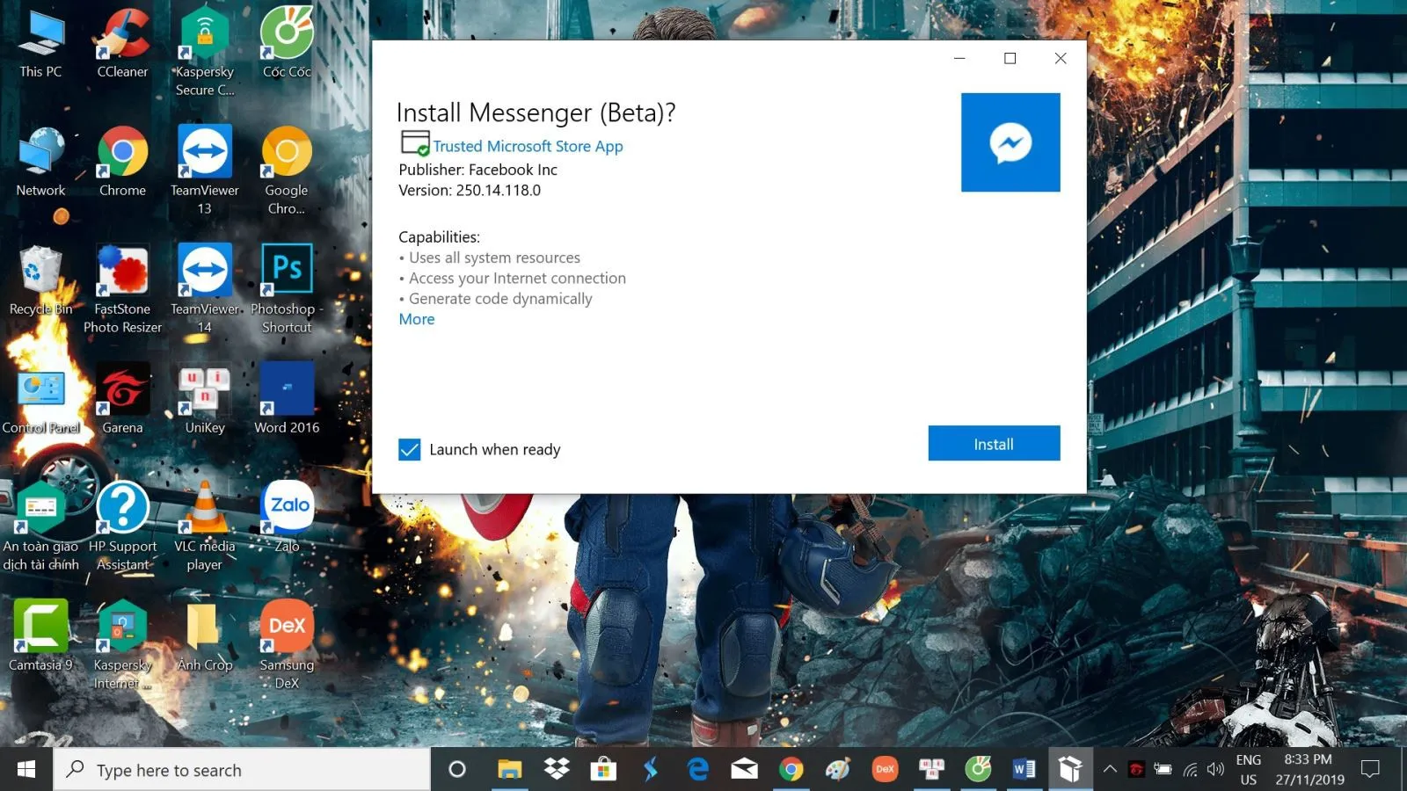Click the Trusted Microsoft Store App link
The height and width of the screenshot is (791, 1407).
coord(528,146)
